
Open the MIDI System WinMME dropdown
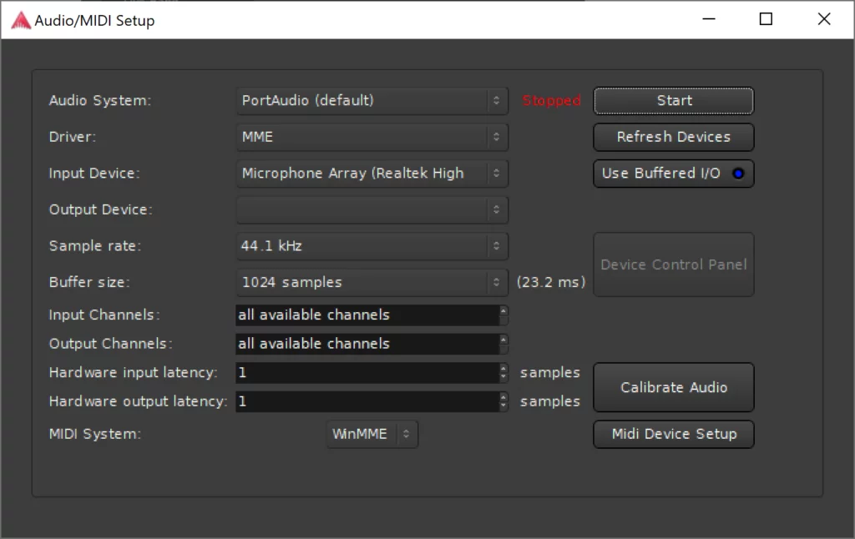pos(372,435)
